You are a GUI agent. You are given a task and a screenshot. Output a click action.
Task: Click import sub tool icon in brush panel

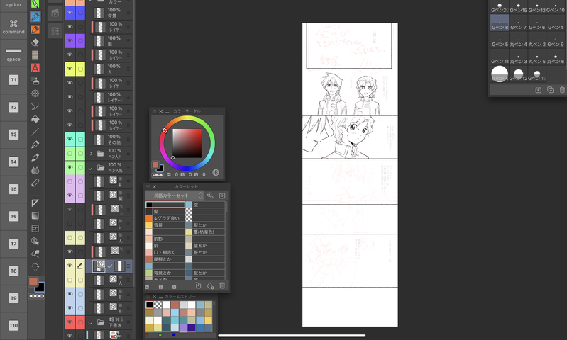[538, 90]
